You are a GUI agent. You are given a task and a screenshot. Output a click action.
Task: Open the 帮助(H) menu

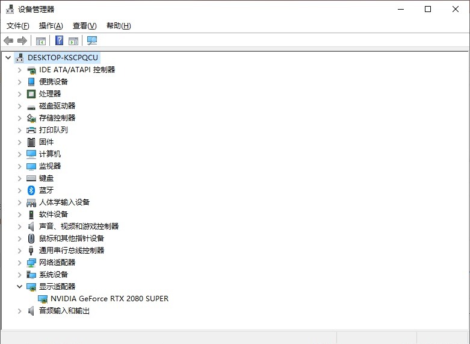[x=119, y=26]
